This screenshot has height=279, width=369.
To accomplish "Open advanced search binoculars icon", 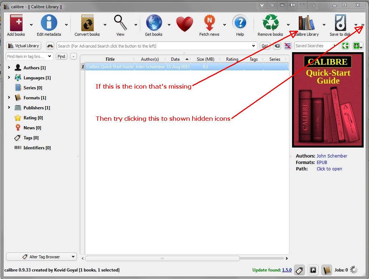I will pos(50,46).
